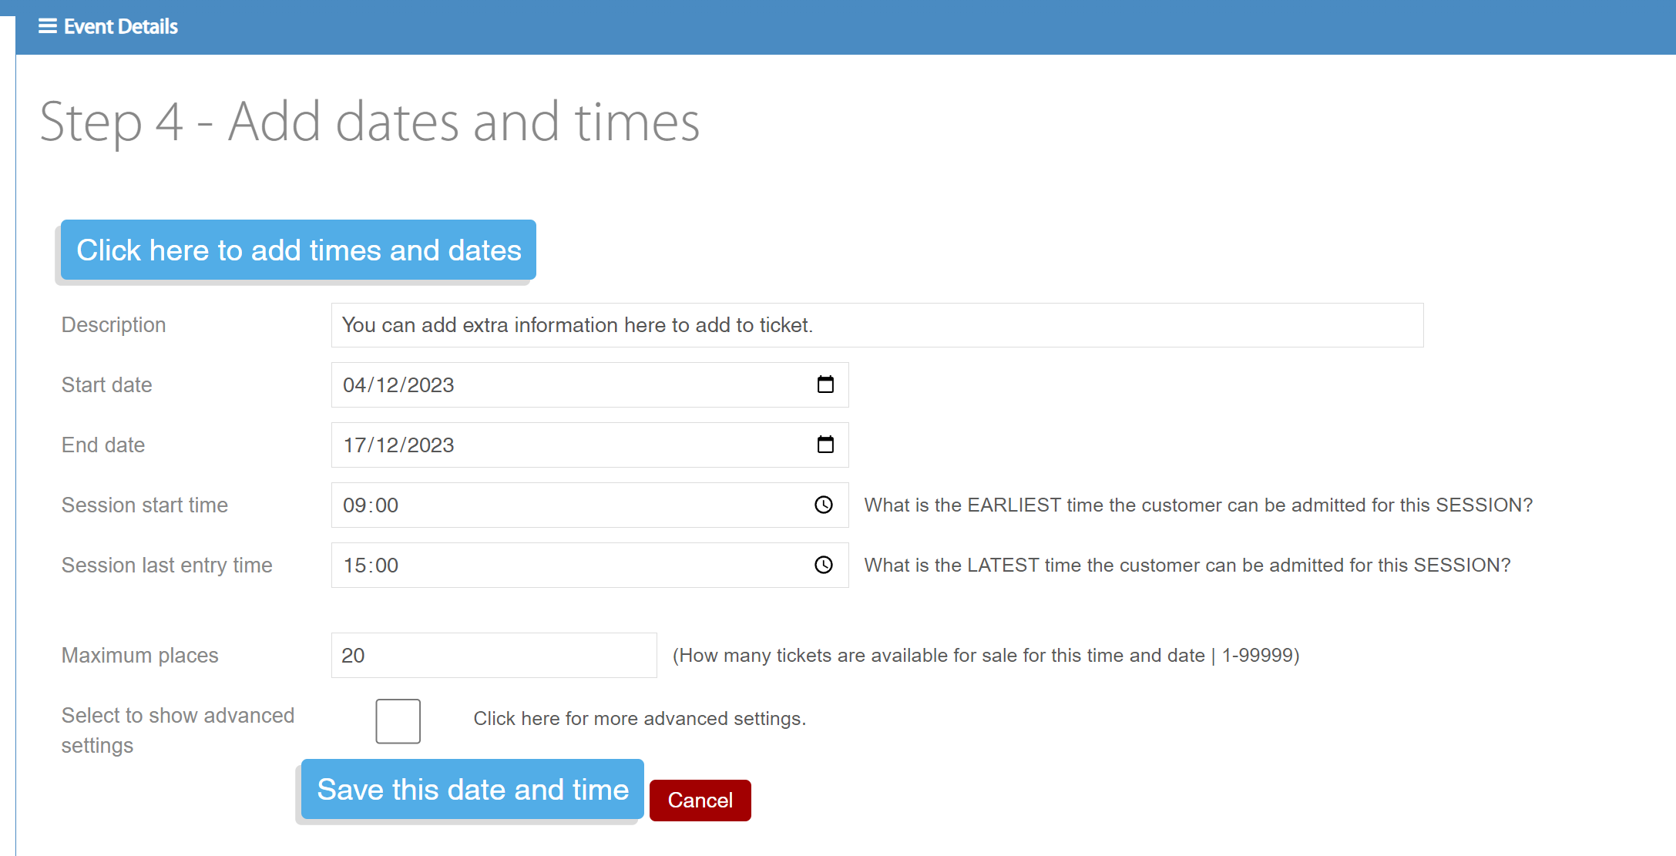Image resolution: width=1676 pixels, height=856 pixels.
Task: Open Session start time clock icon
Action: tap(824, 505)
